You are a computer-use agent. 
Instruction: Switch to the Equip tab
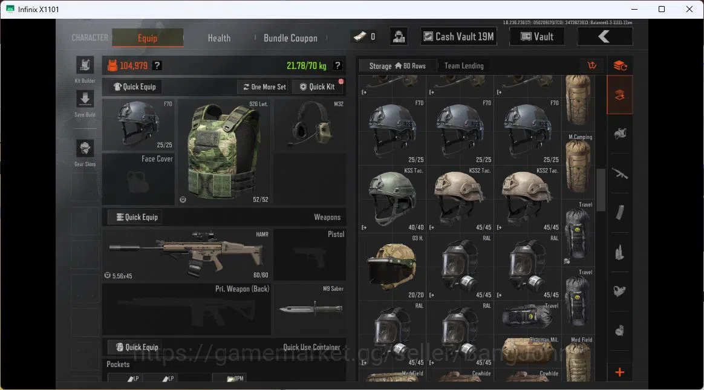click(x=148, y=37)
